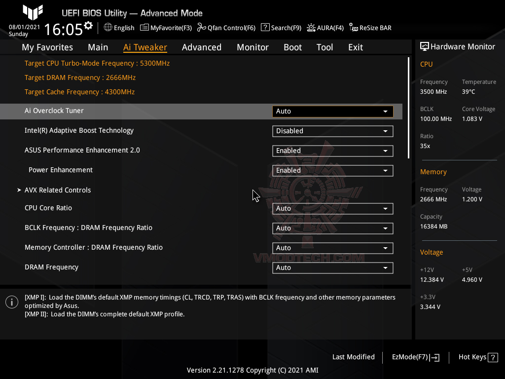Switch to the Boot tab
Viewport: 505px width, 379px height.
[x=293, y=47]
